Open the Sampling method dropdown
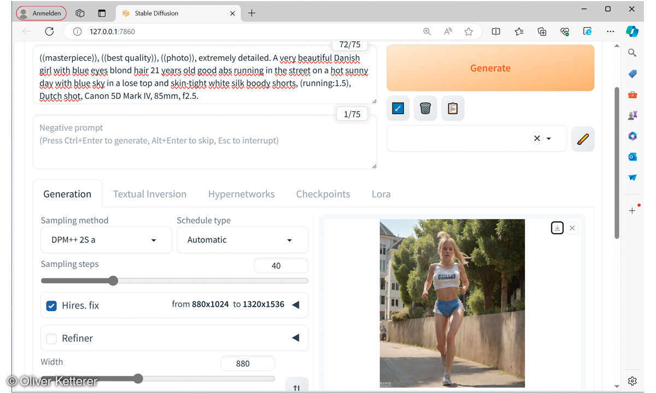 (107, 240)
